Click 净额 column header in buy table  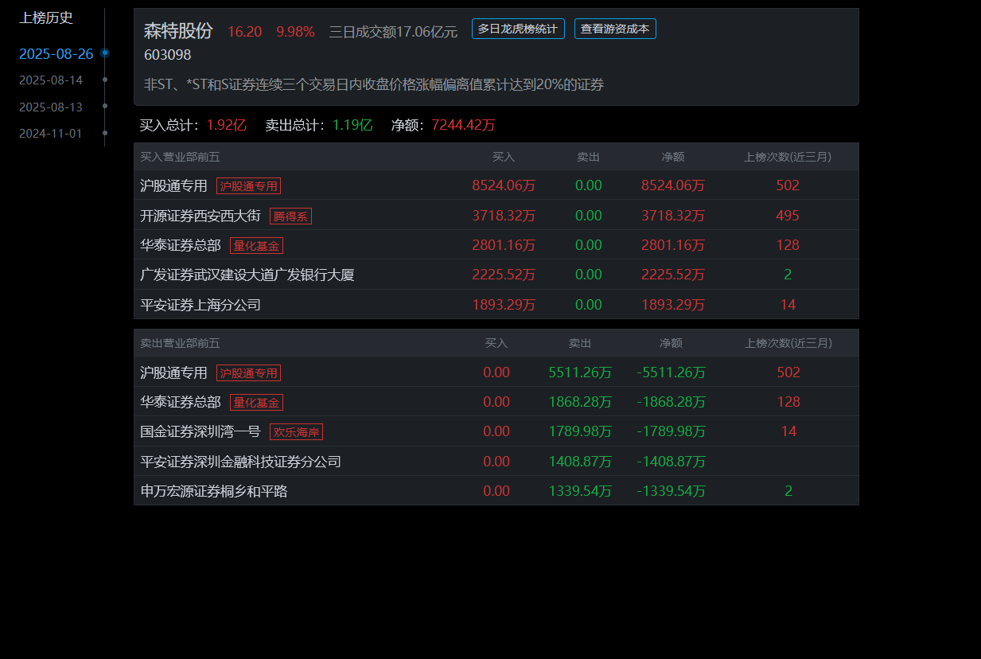click(x=673, y=157)
